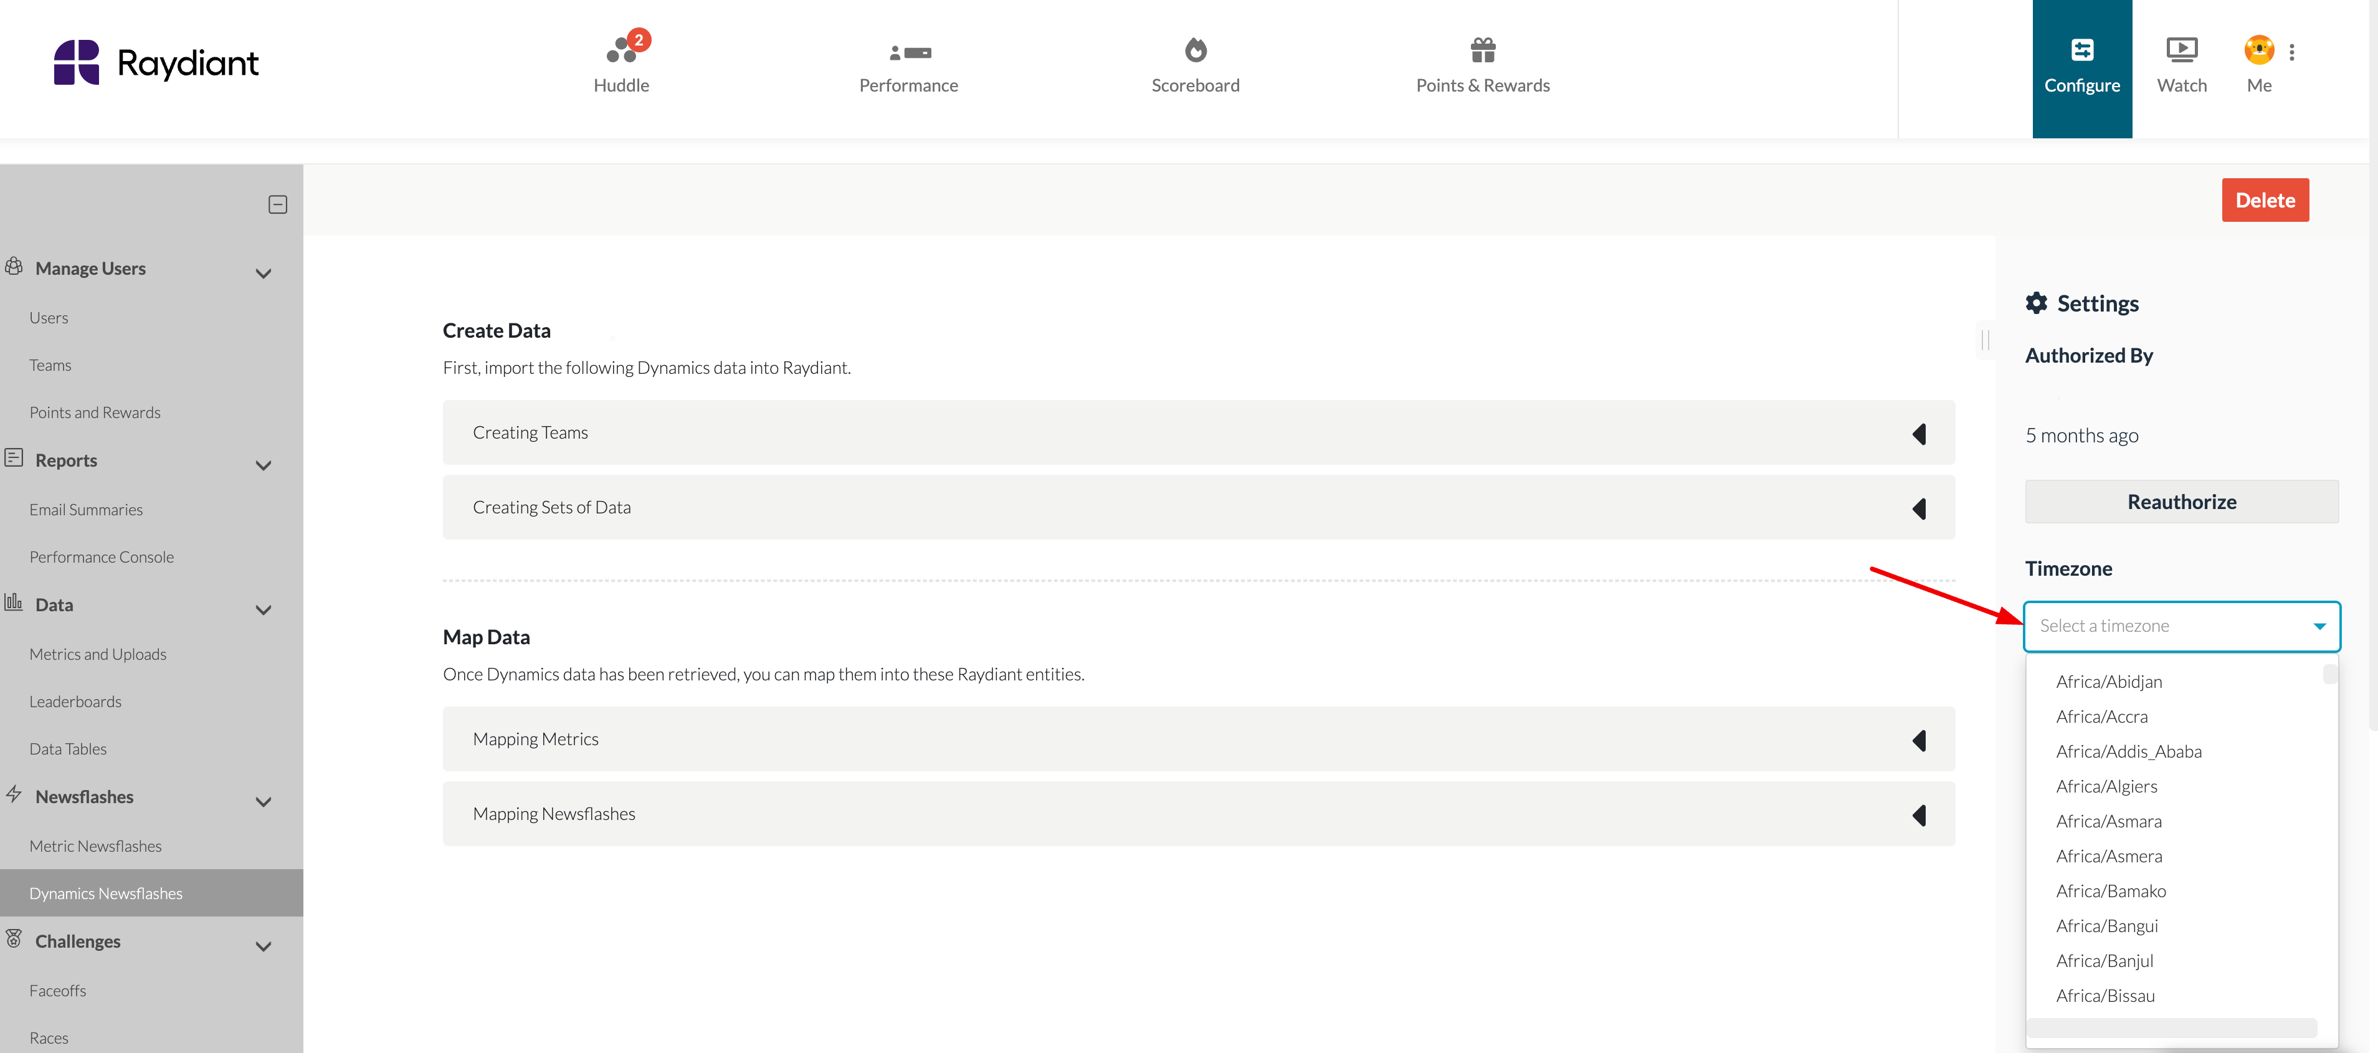Click the timezone list vertical scrollbar
This screenshot has height=1053, width=2378.
tap(2330, 674)
